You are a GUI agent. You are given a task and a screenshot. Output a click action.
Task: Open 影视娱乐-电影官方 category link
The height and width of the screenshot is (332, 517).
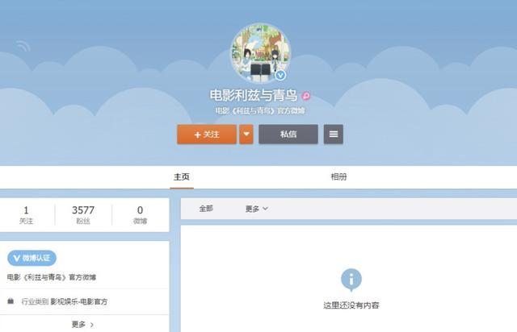click(x=79, y=301)
